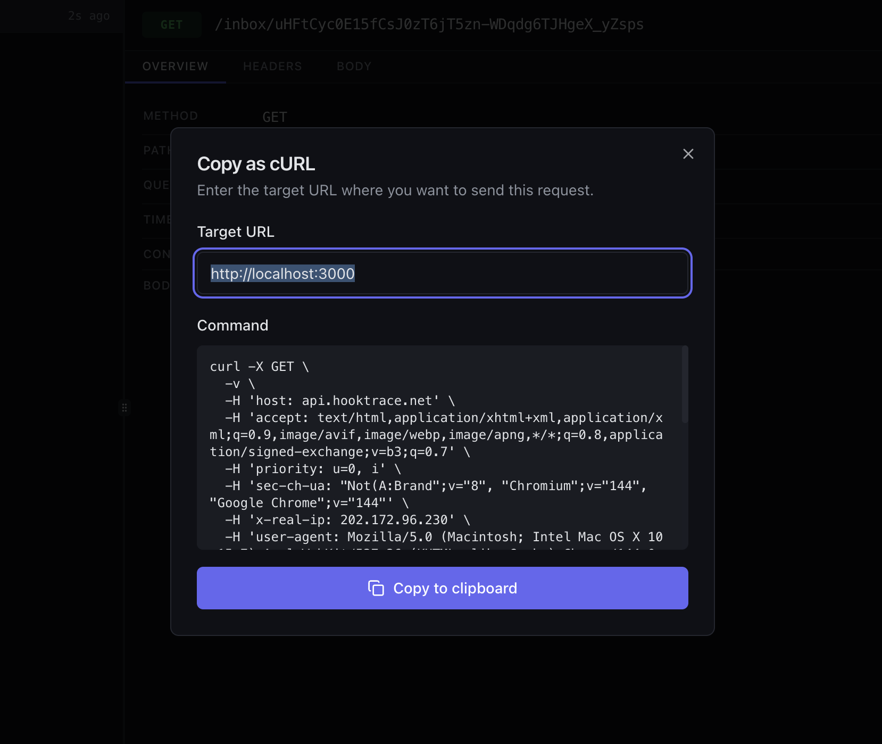Click the METHOD row behind the dialog
Screen dimensions: 882x744
170,115
